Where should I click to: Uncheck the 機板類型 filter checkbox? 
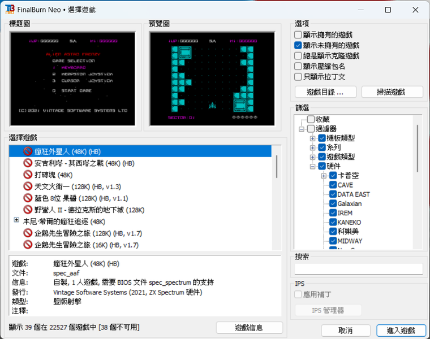tap(322, 138)
